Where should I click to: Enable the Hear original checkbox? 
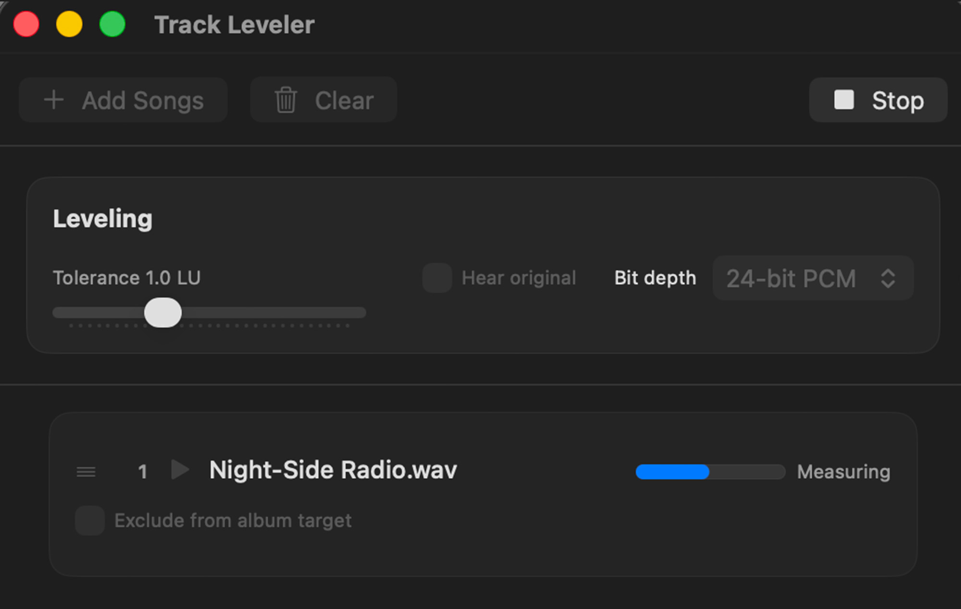pyautogui.click(x=437, y=278)
